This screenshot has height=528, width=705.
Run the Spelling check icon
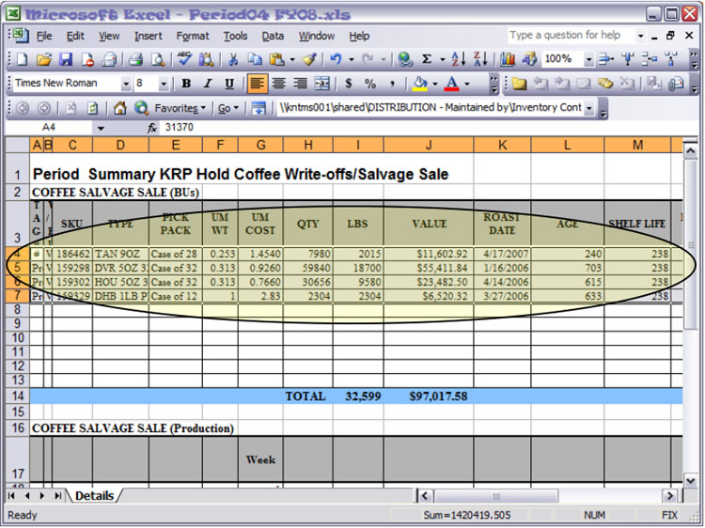184,59
